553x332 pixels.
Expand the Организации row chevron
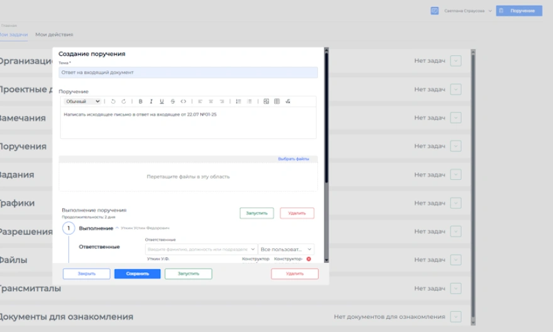point(456,61)
